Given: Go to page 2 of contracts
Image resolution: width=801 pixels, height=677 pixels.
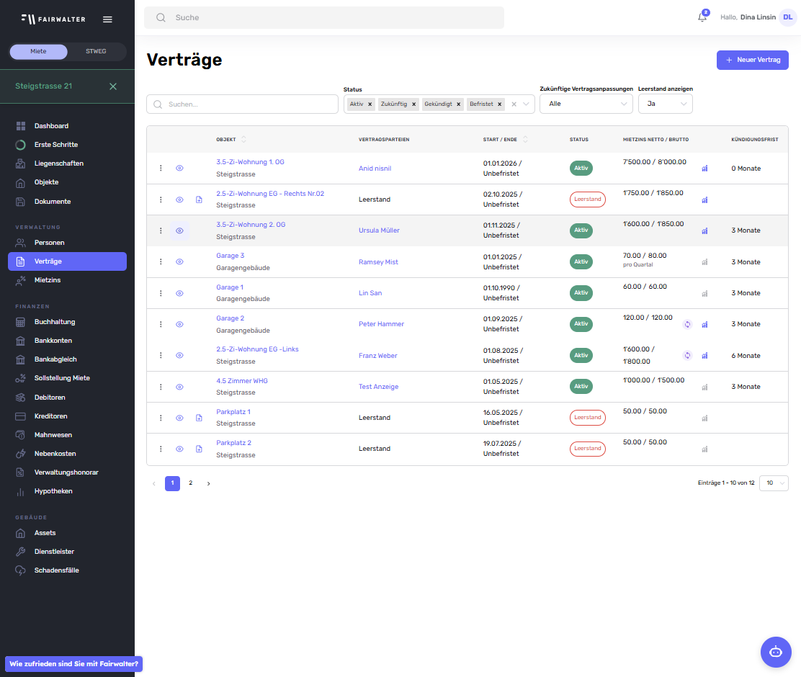Looking at the screenshot, I should (190, 483).
